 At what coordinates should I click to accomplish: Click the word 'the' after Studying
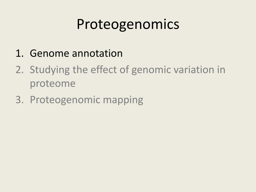pyautogui.click(x=80, y=70)
